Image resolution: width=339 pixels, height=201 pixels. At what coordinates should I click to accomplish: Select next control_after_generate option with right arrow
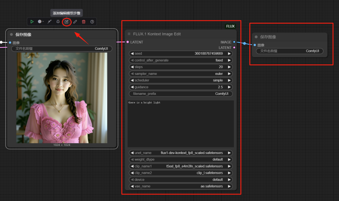[x=229, y=60]
